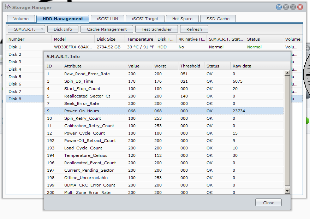The width and height of the screenshot is (310, 219).
Task: Click scroll-down arrow in S.M.A.R.T. list
Action: pos(287,191)
